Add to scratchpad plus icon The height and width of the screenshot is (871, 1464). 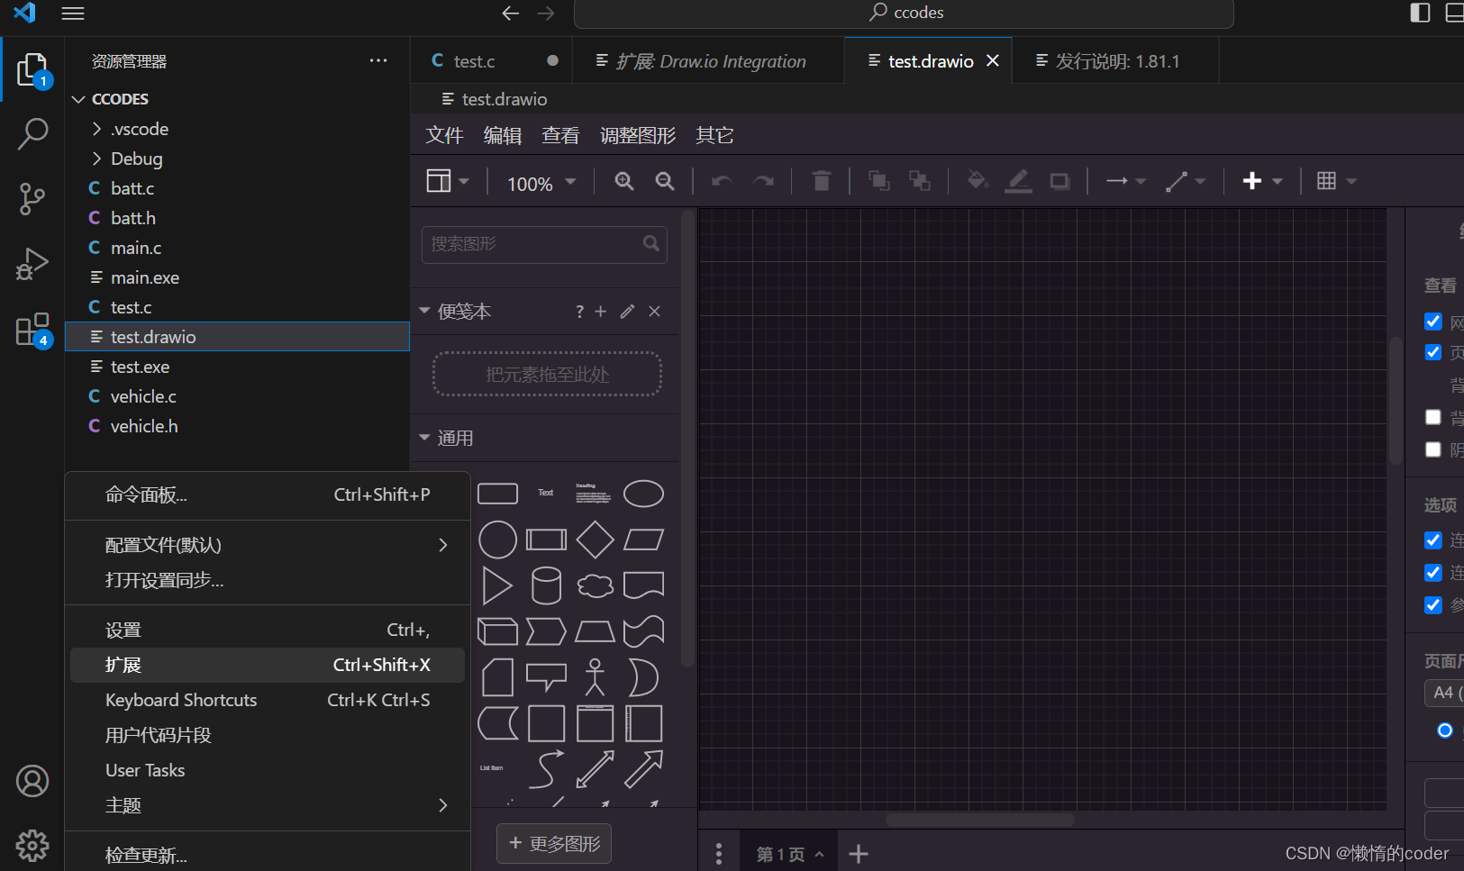click(x=601, y=312)
